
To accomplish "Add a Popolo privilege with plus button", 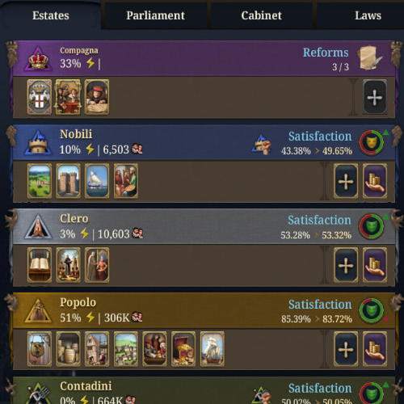I will point(346,349).
